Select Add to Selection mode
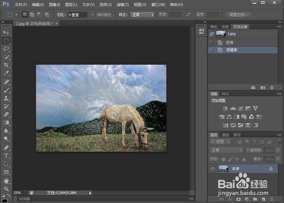 click(x=32, y=15)
